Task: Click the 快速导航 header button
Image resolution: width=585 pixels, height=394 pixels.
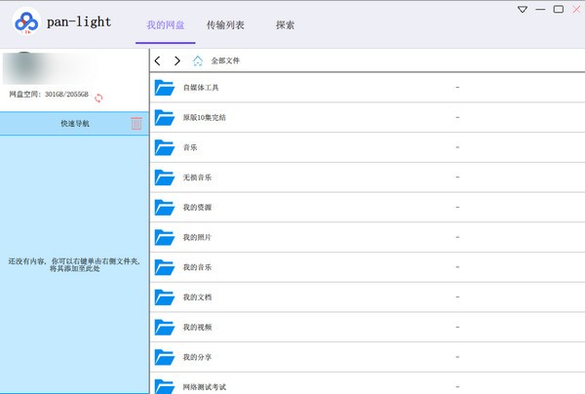Action: tap(74, 124)
